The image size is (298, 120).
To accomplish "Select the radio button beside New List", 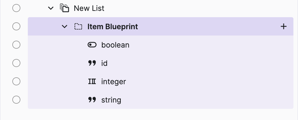I will [16, 8].
